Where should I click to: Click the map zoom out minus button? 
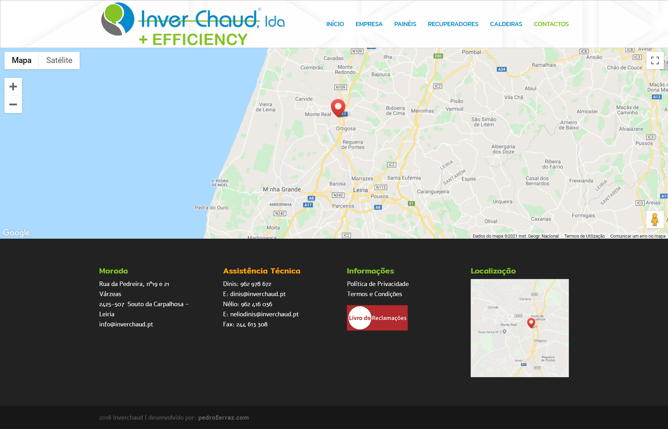coord(13,104)
